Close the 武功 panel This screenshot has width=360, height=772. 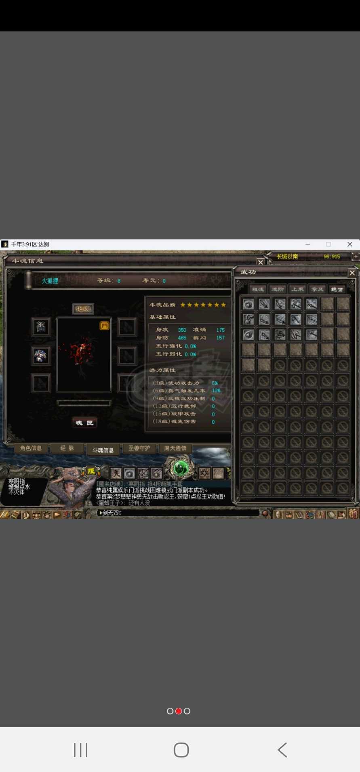[x=352, y=273]
